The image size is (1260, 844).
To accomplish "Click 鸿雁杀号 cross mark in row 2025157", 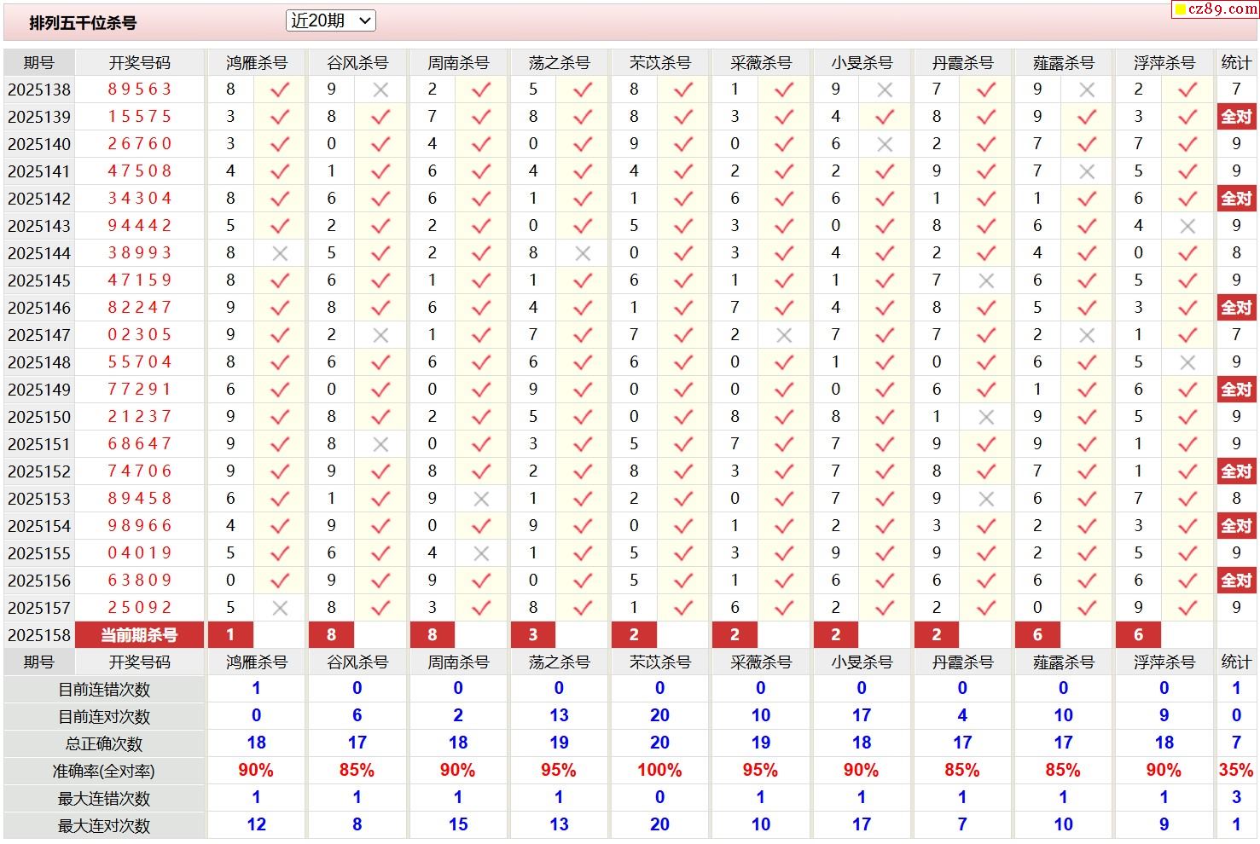I will (280, 608).
